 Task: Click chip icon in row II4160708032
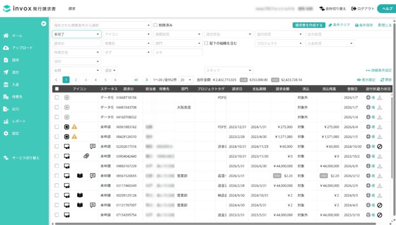(x=67, y=117)
